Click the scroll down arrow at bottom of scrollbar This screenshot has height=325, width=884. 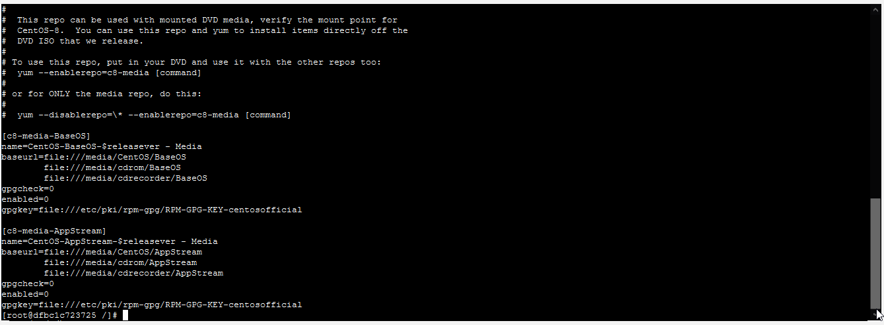[876, 315]
